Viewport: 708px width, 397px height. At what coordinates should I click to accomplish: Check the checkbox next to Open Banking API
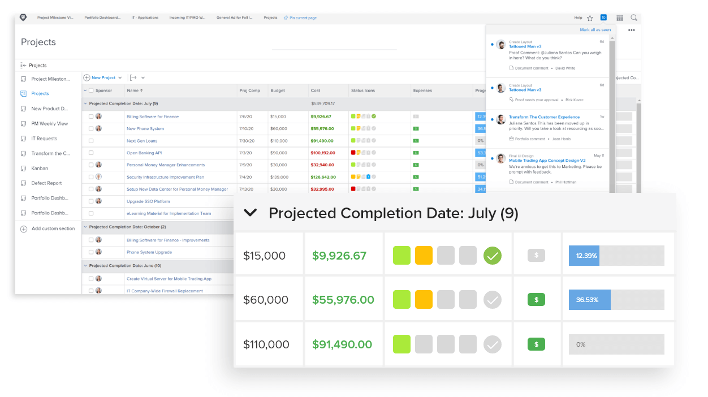pos(90,153)
